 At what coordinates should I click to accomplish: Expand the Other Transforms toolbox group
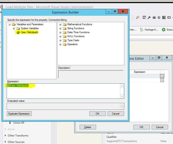click(x=6, y=135)
